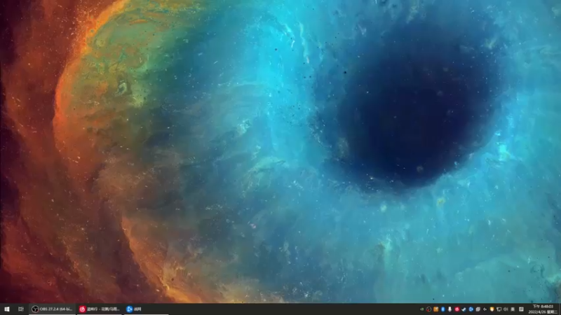Open the volume speaker tray icon
The width and height of the screenshot is (561, 315).
coord(506,309)
